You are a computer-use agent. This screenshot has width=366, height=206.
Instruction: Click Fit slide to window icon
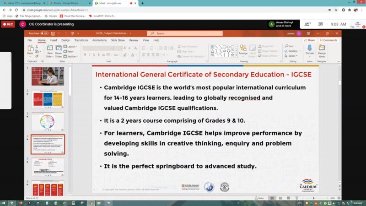[339, 198]
